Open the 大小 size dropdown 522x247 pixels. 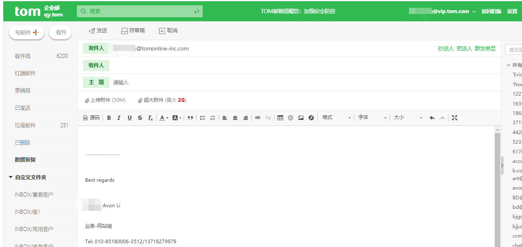[x=408, y=118]
